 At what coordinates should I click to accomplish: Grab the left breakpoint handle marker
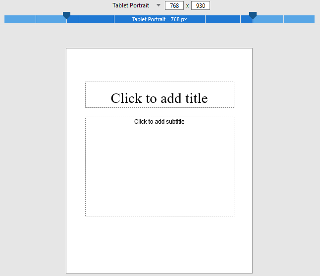pos(66,15)
